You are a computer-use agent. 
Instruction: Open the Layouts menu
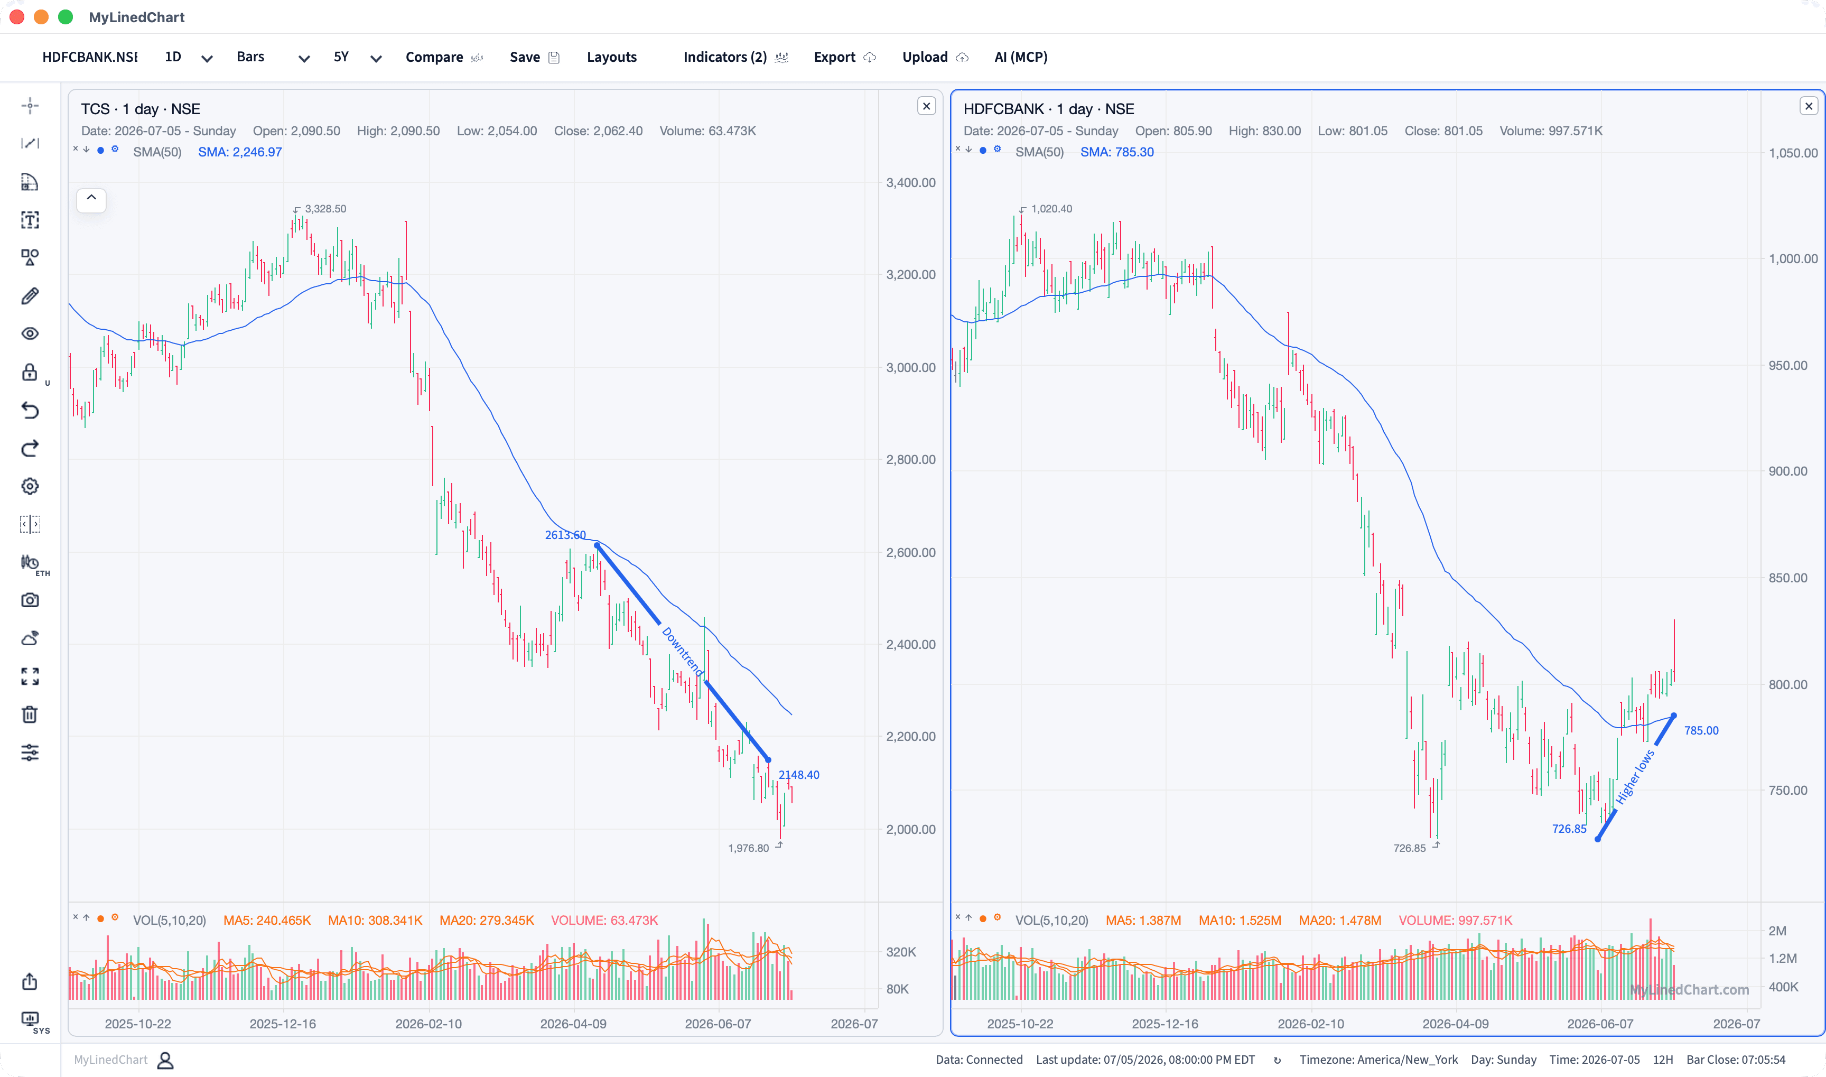611,57
